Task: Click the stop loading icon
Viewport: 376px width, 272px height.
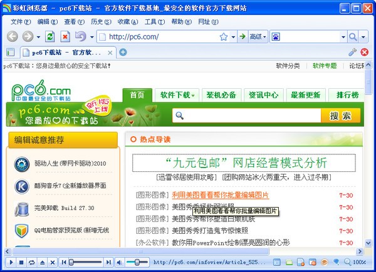Action: 65,37
